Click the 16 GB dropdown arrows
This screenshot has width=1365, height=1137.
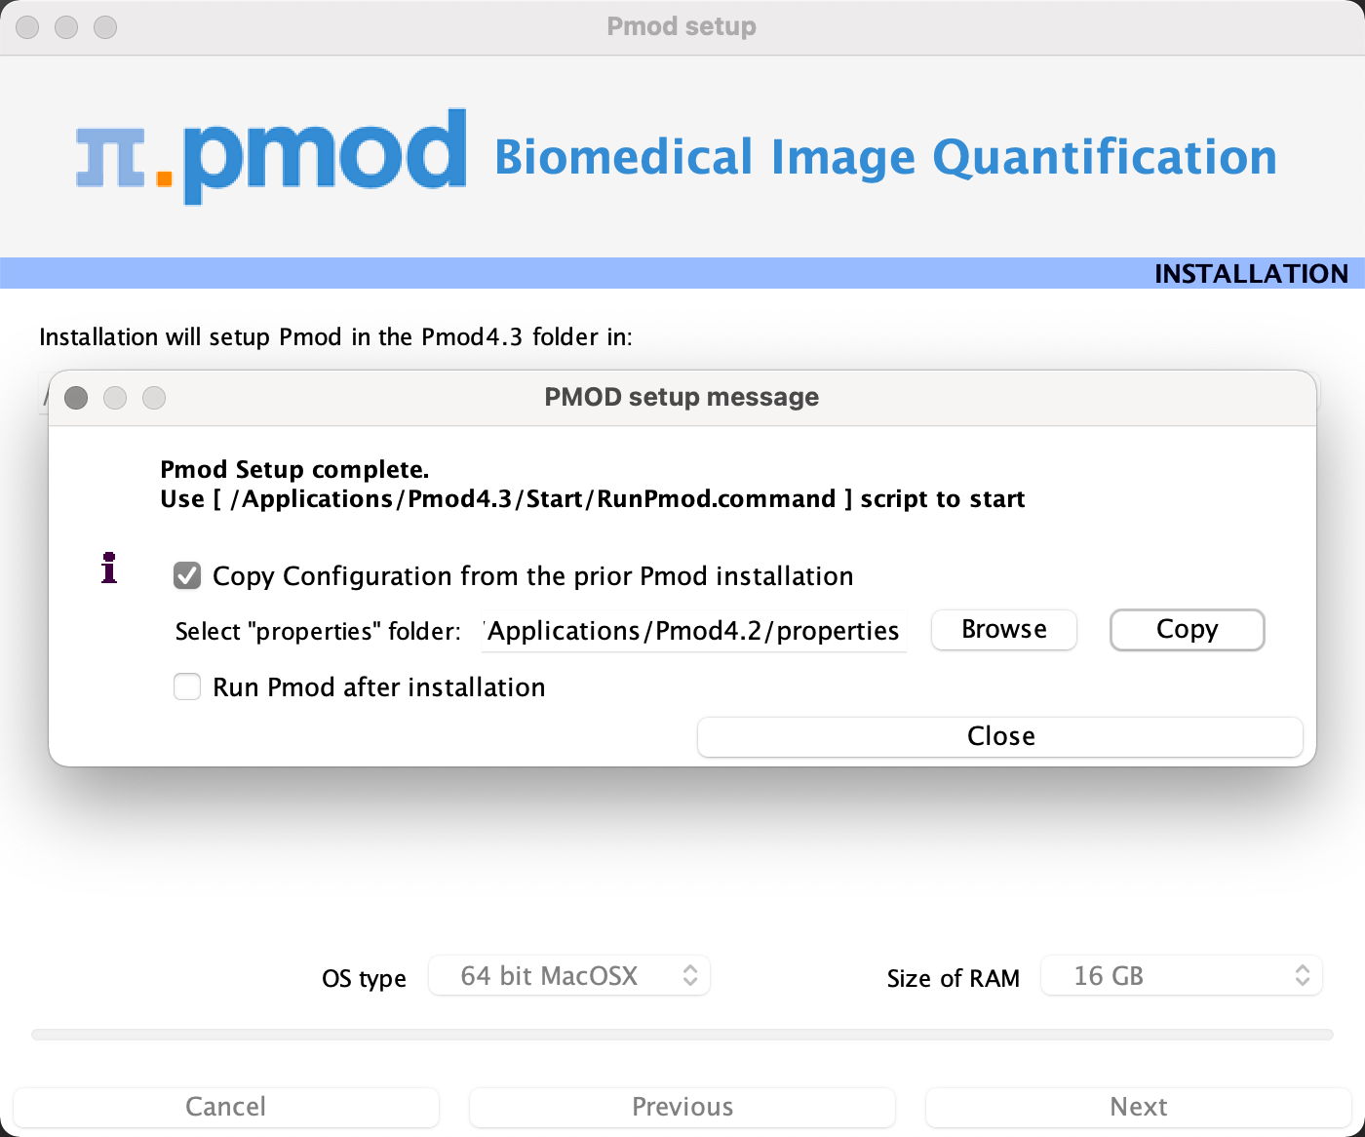click(1303, 976)
